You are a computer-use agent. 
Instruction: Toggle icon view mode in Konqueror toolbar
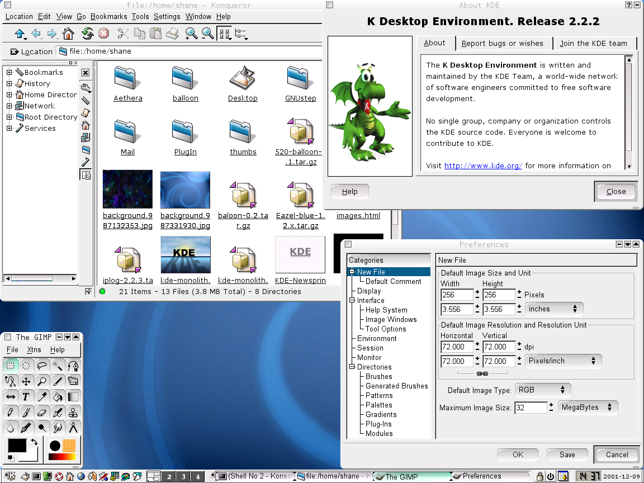coord(225,34)
